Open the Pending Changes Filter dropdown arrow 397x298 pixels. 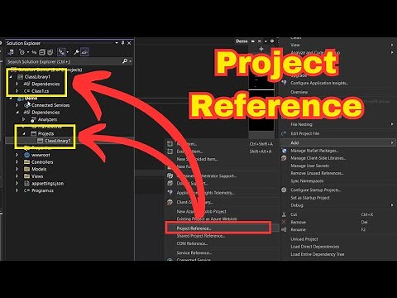[27, 52]
